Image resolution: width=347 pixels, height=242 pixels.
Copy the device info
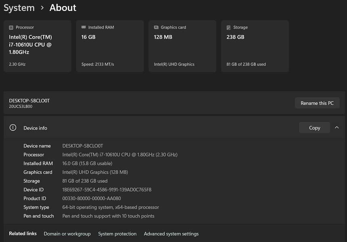(x=314, y=127)
